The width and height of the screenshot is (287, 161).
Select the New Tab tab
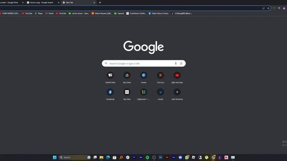79,3
